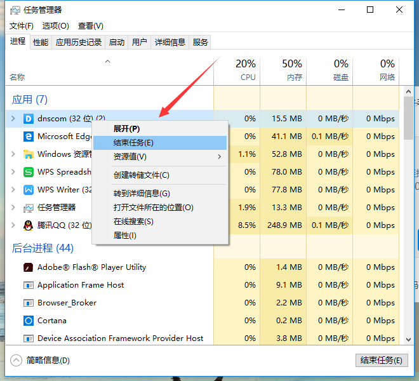This screenshot has height=381, width=419.
Task: Click the WPS Spreadsheets icon
Action: [x=28, y=172]
